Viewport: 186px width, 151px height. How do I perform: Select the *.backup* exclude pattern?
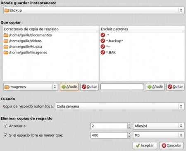coord(142,41)
